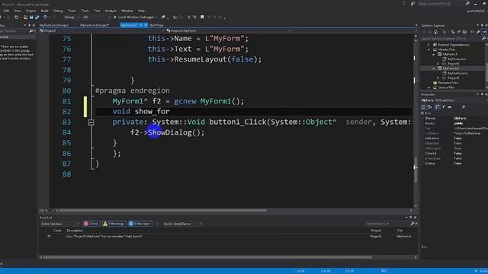Screen dimensions: 488x274
Task: Collapse the Header Files folder
Action: [429, 49]
